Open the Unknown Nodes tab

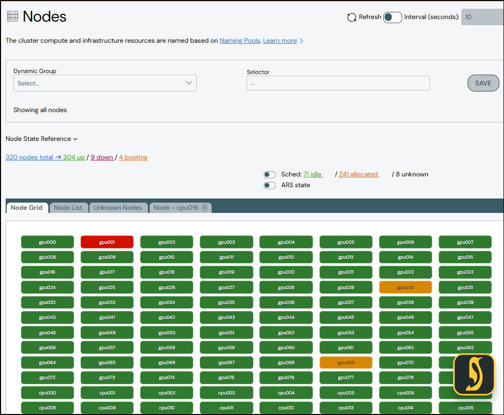pyautogui.click(x=118, y=208)
